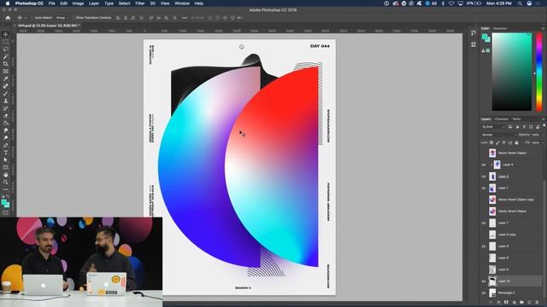Click the lock all padlock icon
The height and width of the screenshot is (307, 547).
click(x=516, y=142)
